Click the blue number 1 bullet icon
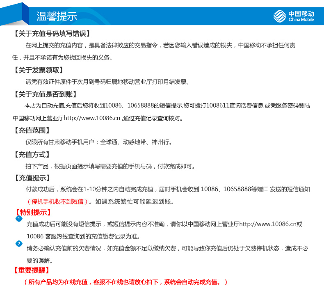 click(19, 219)
